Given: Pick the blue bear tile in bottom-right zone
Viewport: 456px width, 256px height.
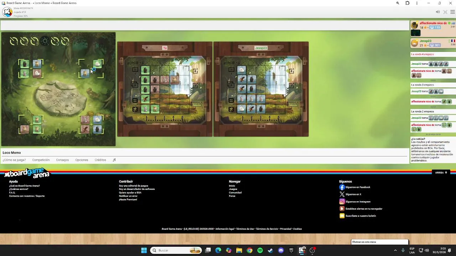Looking at the screenshot, I should (x=97, y=129).
